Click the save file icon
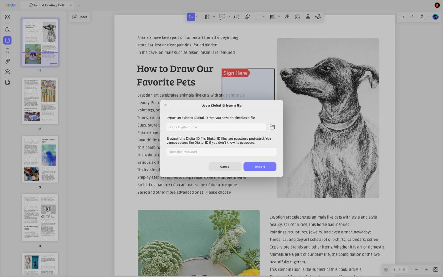Image resolution: width=443 pixels, height=277 pixels. click(422, 17)
